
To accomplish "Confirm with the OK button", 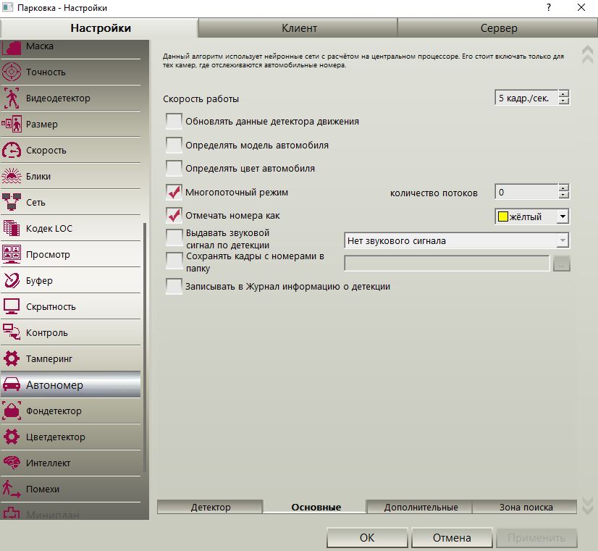I will (x=367, y=538).
